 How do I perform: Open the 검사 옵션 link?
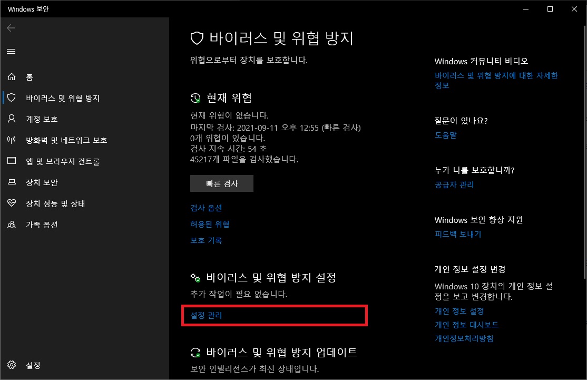[206, 208]
